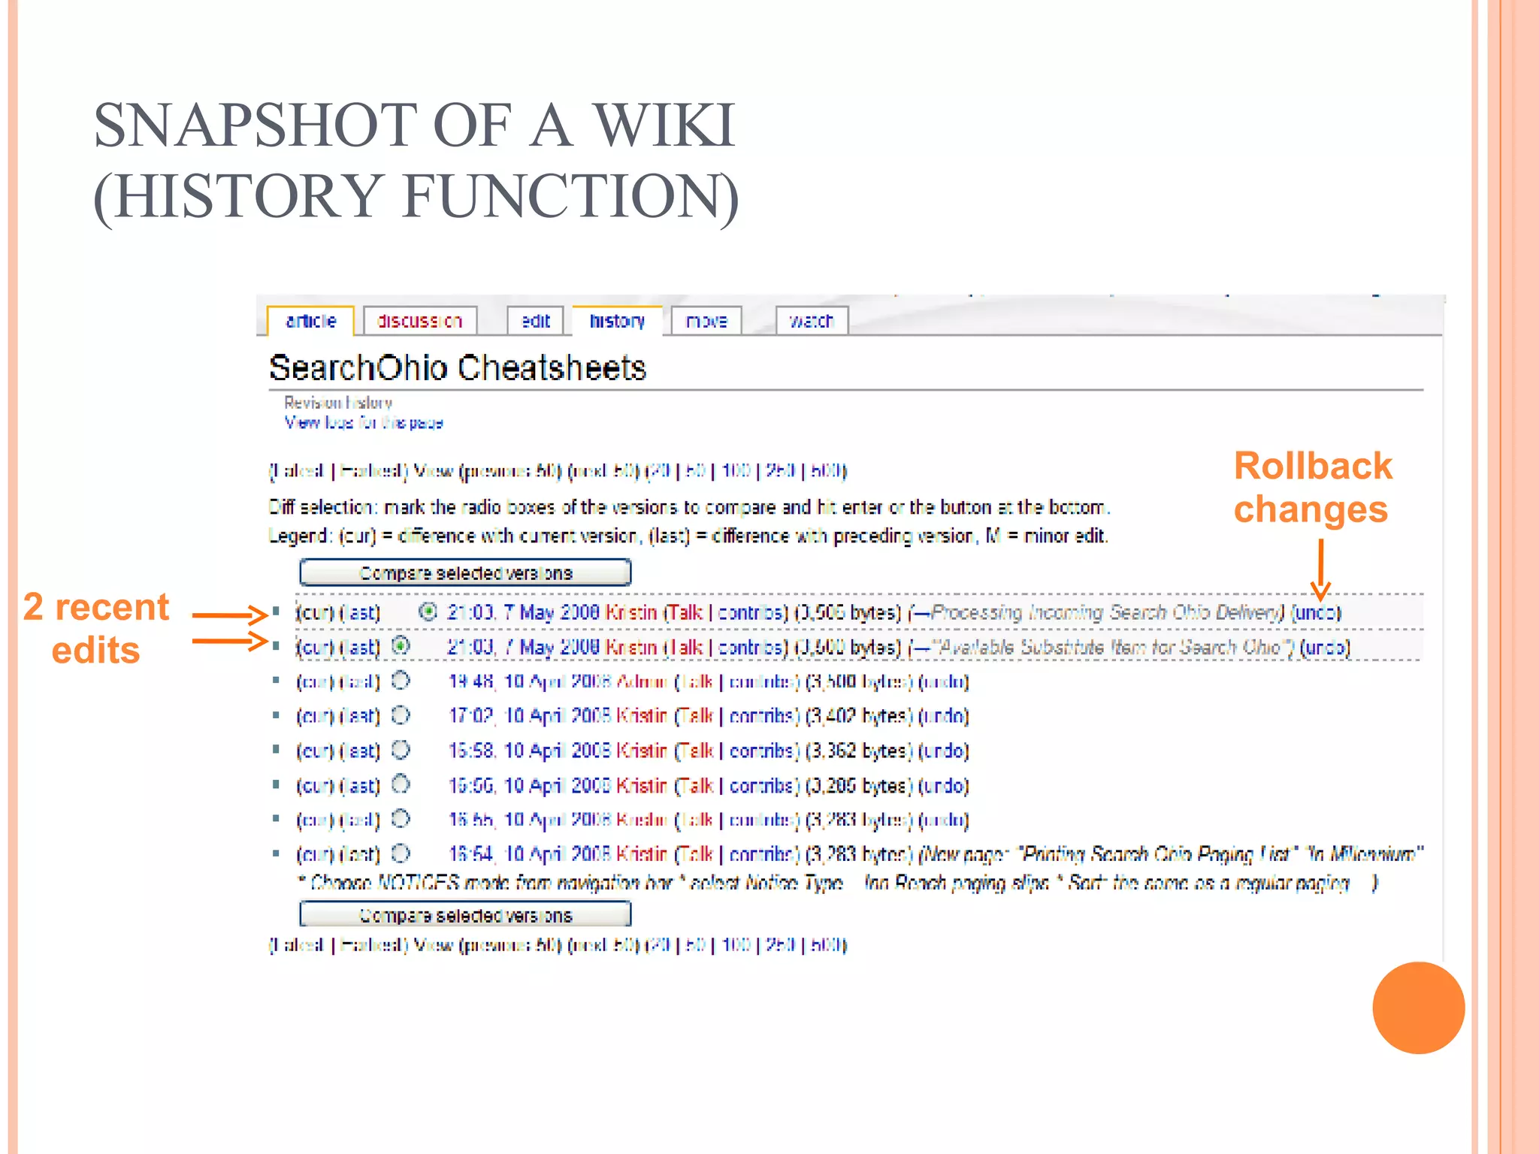This screenshot has width=1539, height=1154.
Task: Undo the 17:02 revision of 3,402 bytes
Action: [943, 716]
